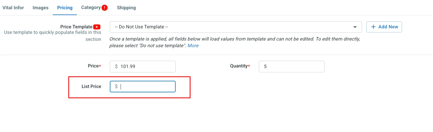Switch to the Vital Infor tab

(13, 8)
